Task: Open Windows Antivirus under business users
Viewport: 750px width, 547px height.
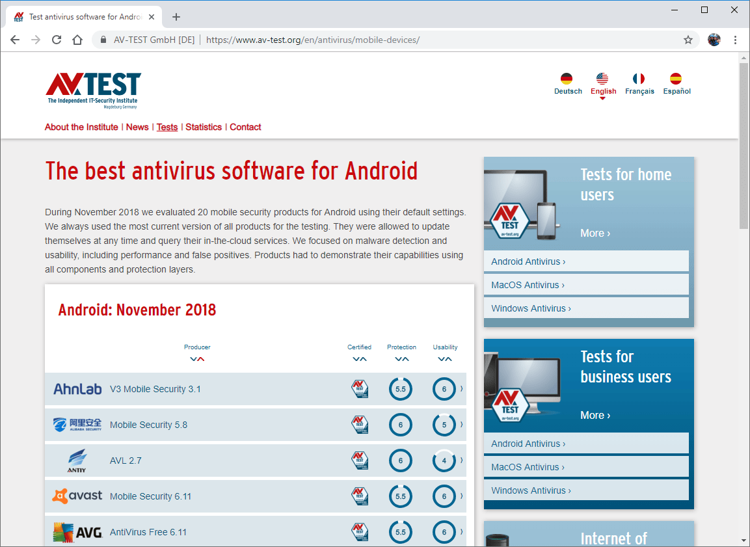Action: coord(586,490)
